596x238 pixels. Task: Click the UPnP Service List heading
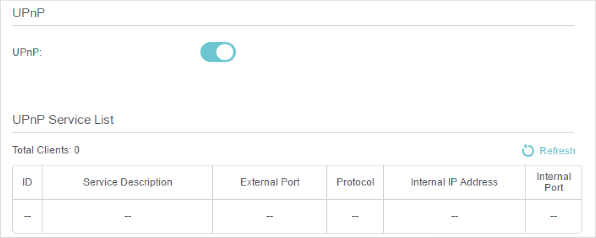click(x=63, y=120)
